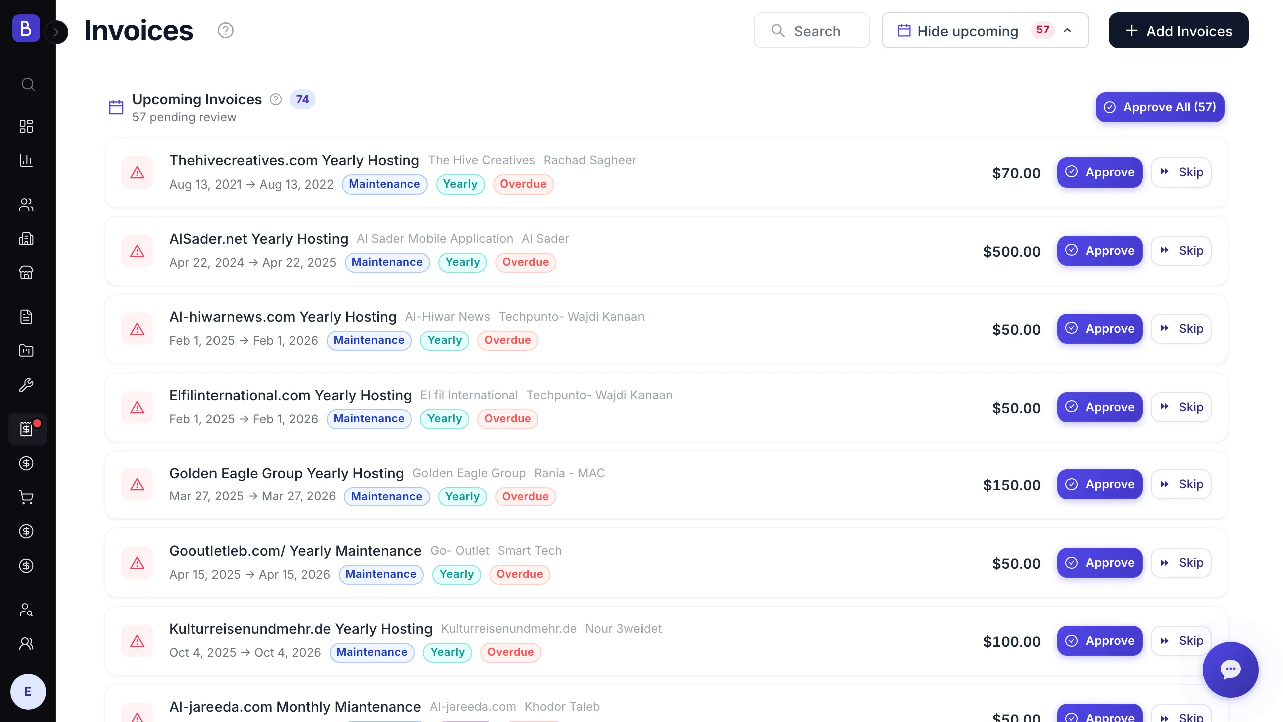Click the Overdue tag on Gooutletleb.com row
1283x722 pixels.
point(519,574)
